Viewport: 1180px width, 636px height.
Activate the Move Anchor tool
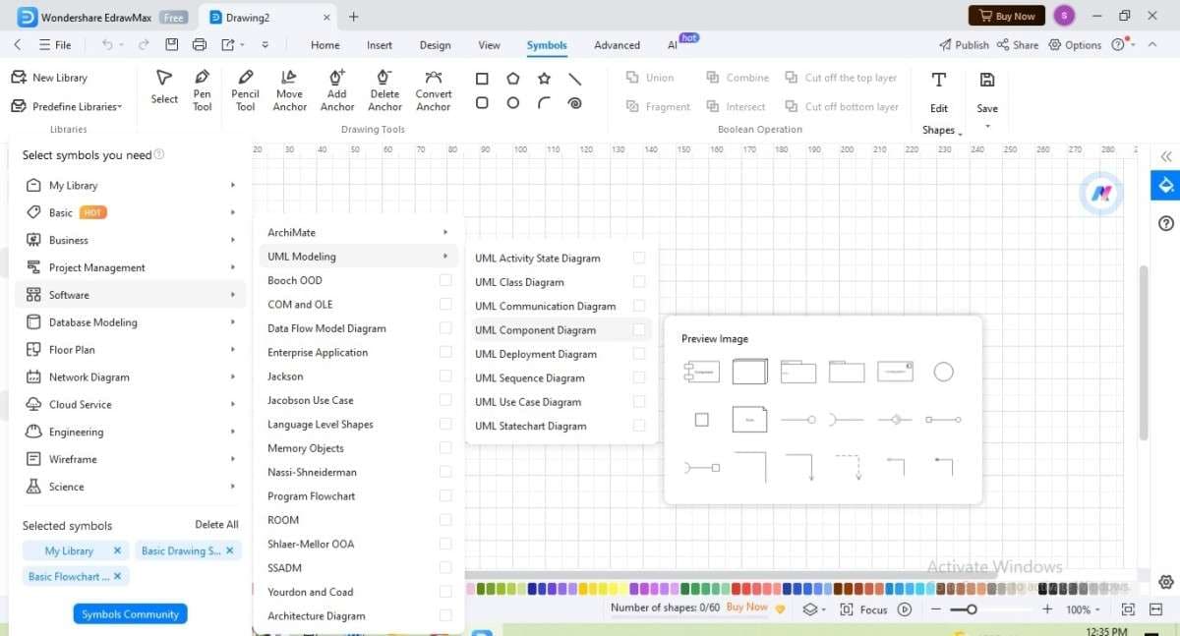tap(289, 89)
